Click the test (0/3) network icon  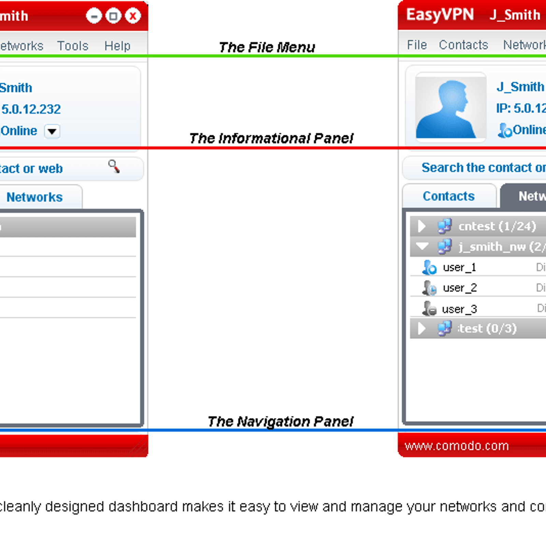tap(445, 328)
